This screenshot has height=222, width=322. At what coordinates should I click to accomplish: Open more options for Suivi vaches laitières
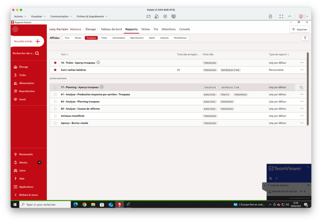(x=302, y=70)
